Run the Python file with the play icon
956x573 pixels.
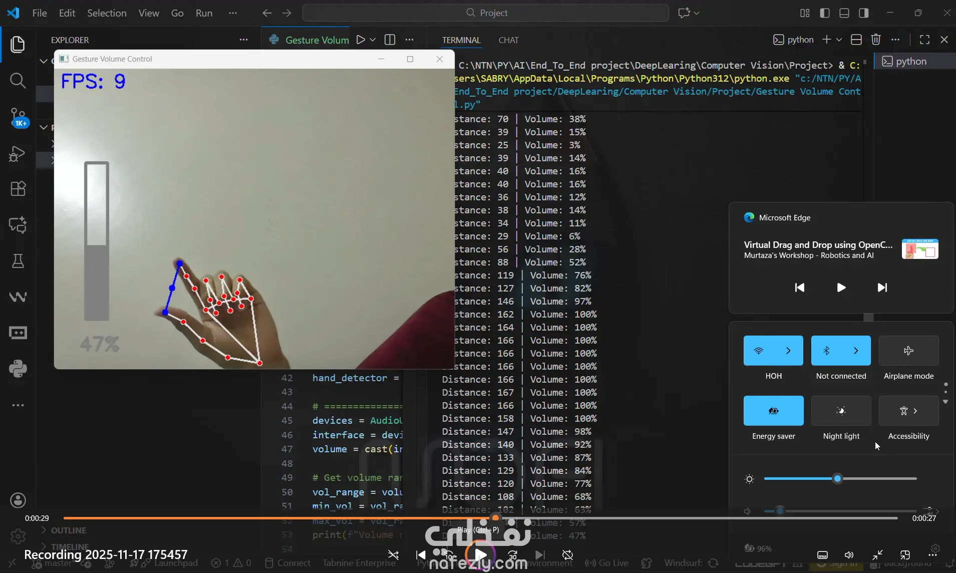point(361,40)
